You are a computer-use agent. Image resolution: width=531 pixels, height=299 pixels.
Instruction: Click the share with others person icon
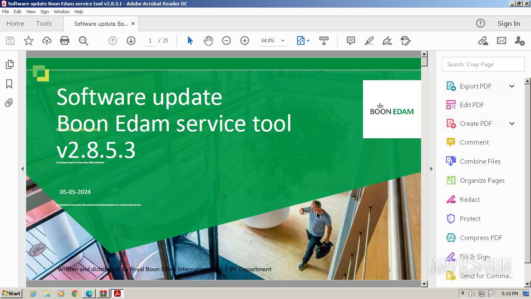point(519,41)
